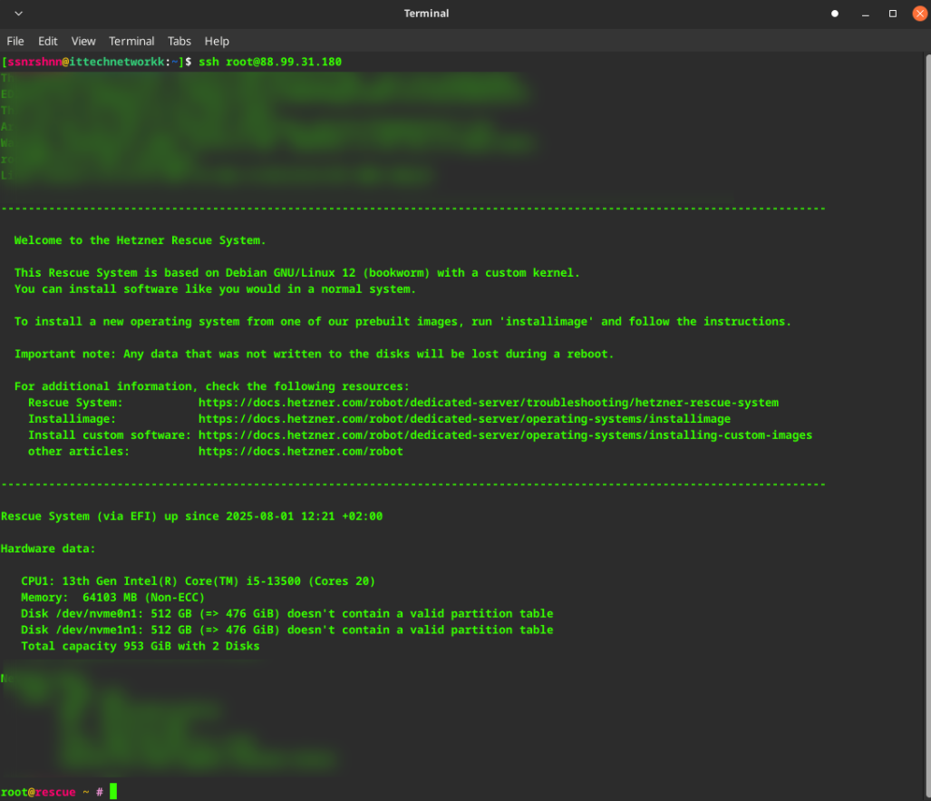This screenshot has height=801, width=931.
Task: Open the hetzner-rescue-system docs URL
Action: coord(488,403)
